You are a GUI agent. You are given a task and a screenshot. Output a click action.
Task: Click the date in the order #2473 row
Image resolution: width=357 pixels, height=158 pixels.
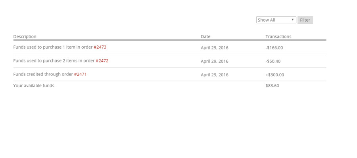[x=215, y=48]
